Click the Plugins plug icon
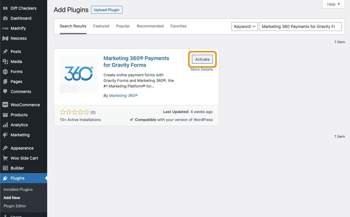 5,178
